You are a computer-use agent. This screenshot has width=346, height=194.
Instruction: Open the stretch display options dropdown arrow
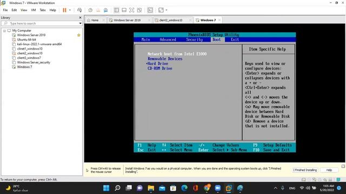point(167,10)
